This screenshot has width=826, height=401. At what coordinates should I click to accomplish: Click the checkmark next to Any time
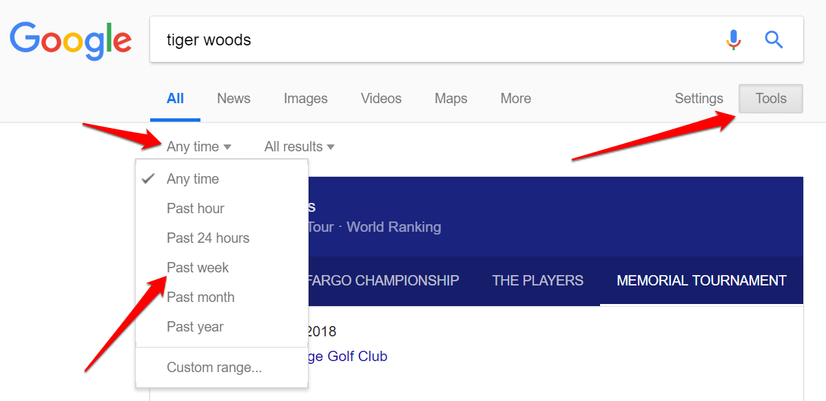click(x=148, y=178)
